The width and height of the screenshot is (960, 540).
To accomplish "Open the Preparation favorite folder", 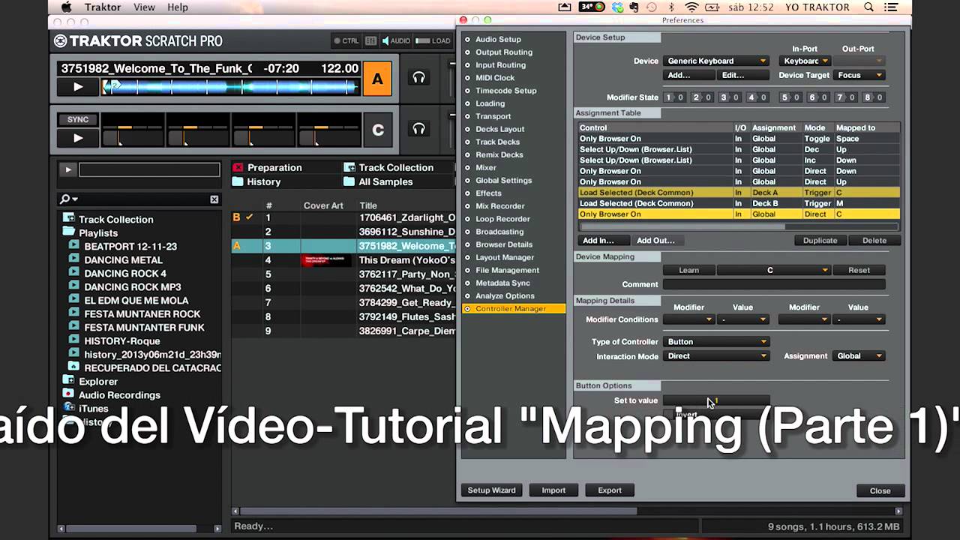I will [x=268, y=167].
